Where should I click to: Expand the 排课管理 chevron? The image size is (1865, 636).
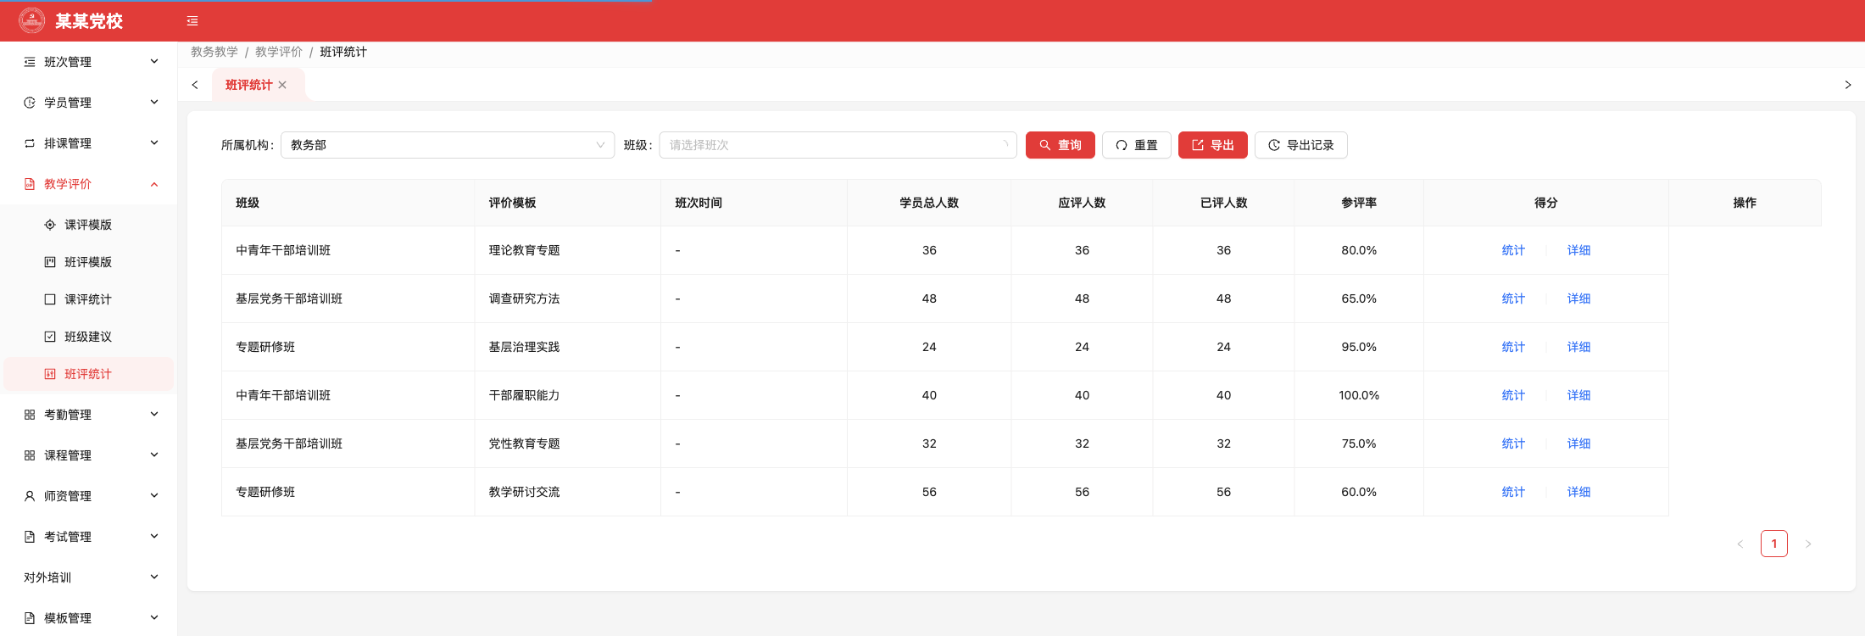[x=154, y=142]
